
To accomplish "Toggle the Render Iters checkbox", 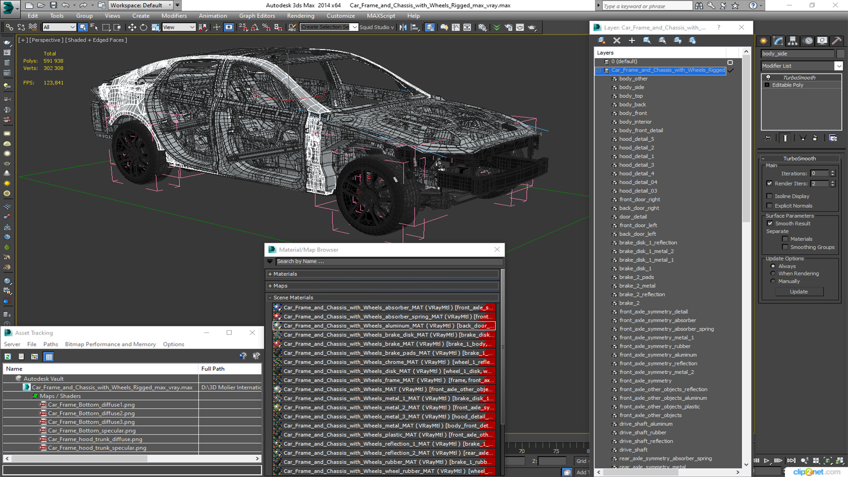I will (x=770, y=183).
